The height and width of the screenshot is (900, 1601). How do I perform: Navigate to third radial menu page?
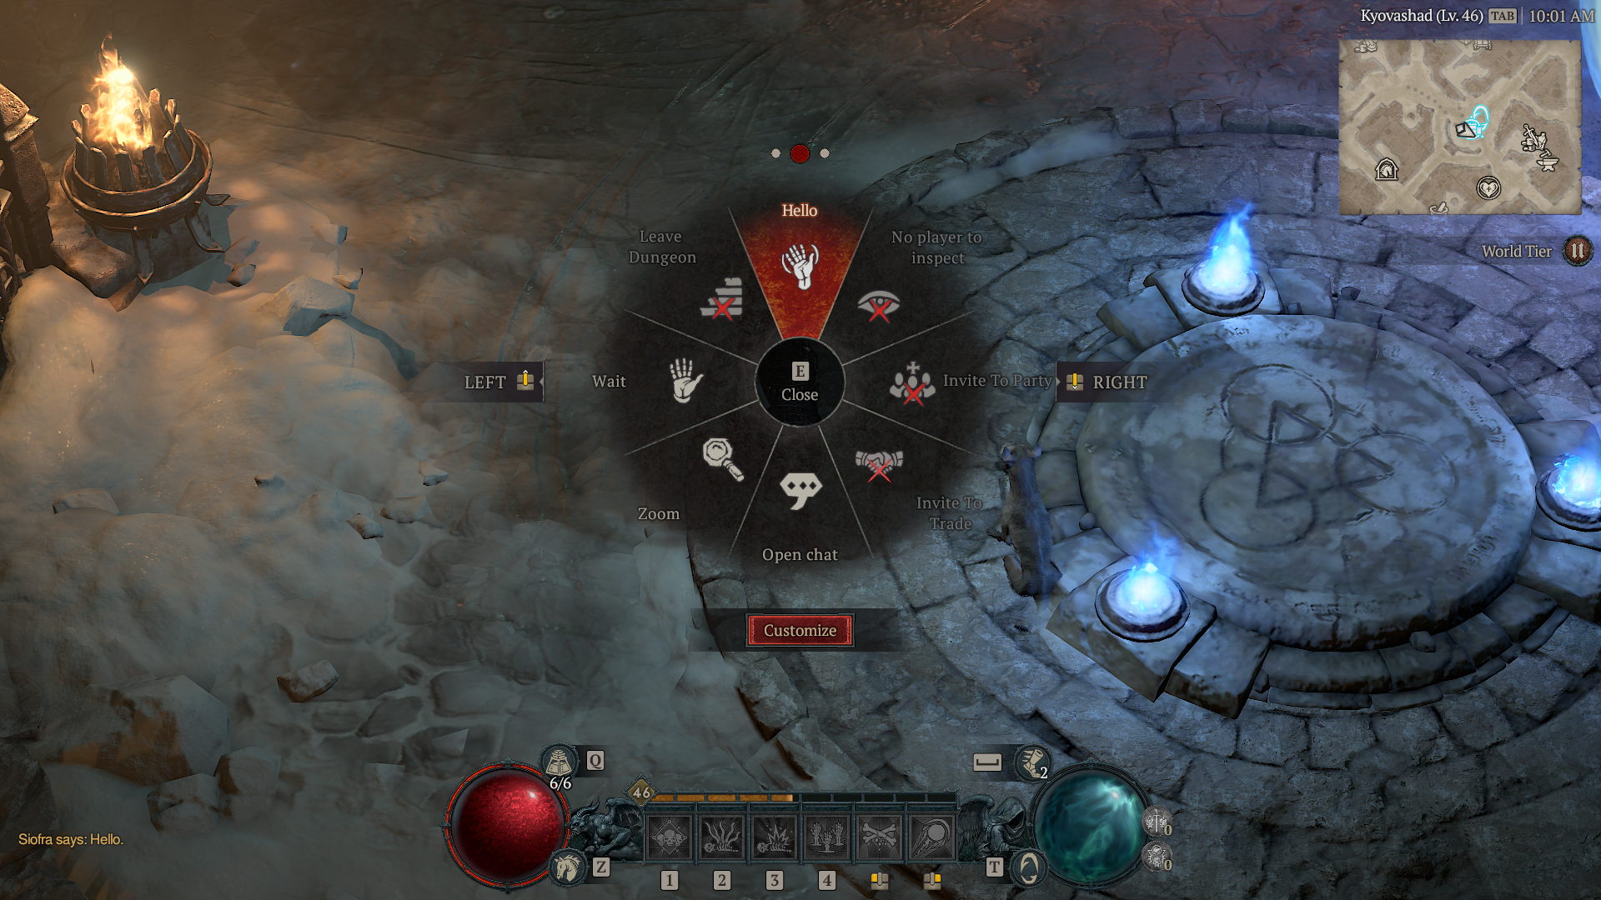click(824, 152)
